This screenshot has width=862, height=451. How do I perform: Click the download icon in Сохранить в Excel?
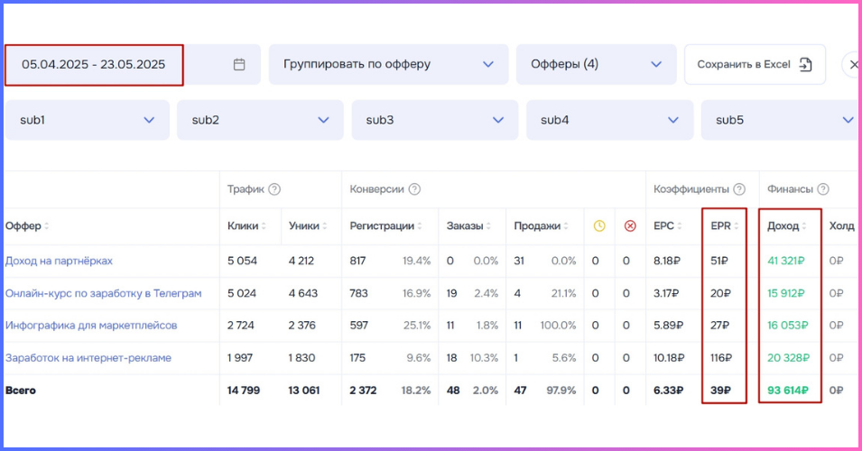tap(805, 64)
